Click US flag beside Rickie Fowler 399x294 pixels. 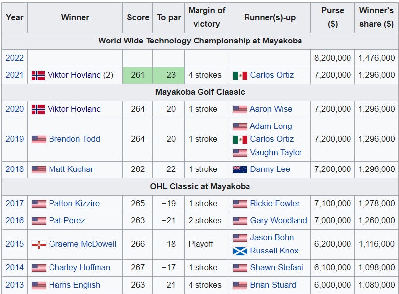pos(240,204)
